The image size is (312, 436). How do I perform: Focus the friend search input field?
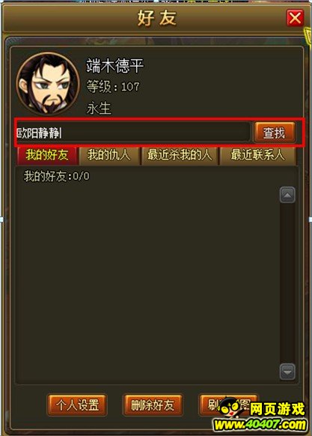134,132
